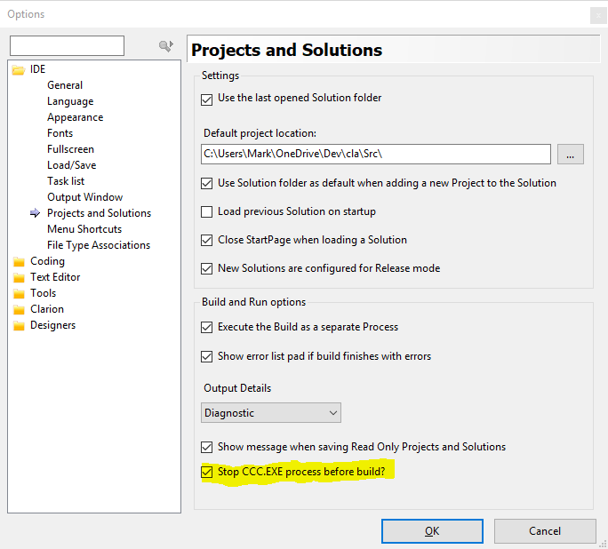Collapse the open IDE folder icon
The image size is (608, 549).
(x=19, y=69)
